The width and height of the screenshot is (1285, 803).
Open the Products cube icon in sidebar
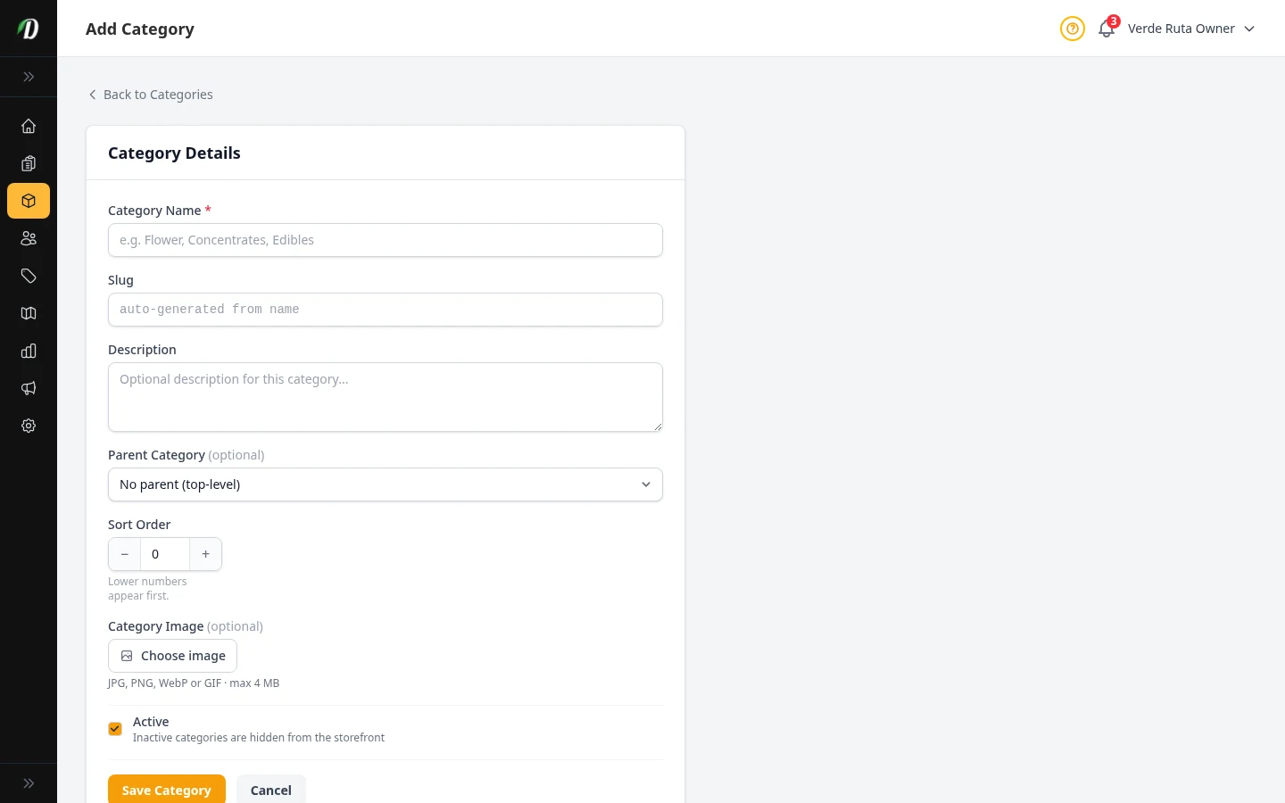[x=28, y=201]
